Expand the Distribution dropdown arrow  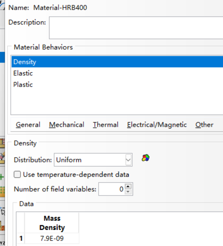pyautogui.click(x=128, y=160)
